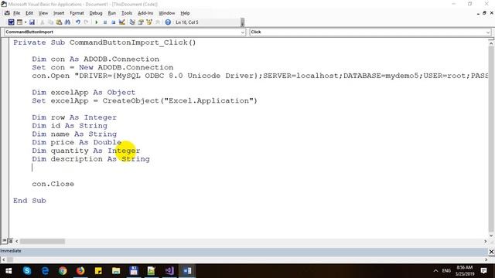This screenshot has width=495, height=278.
Task: Click the Immediate window title bar
Action: pos(244,251)
